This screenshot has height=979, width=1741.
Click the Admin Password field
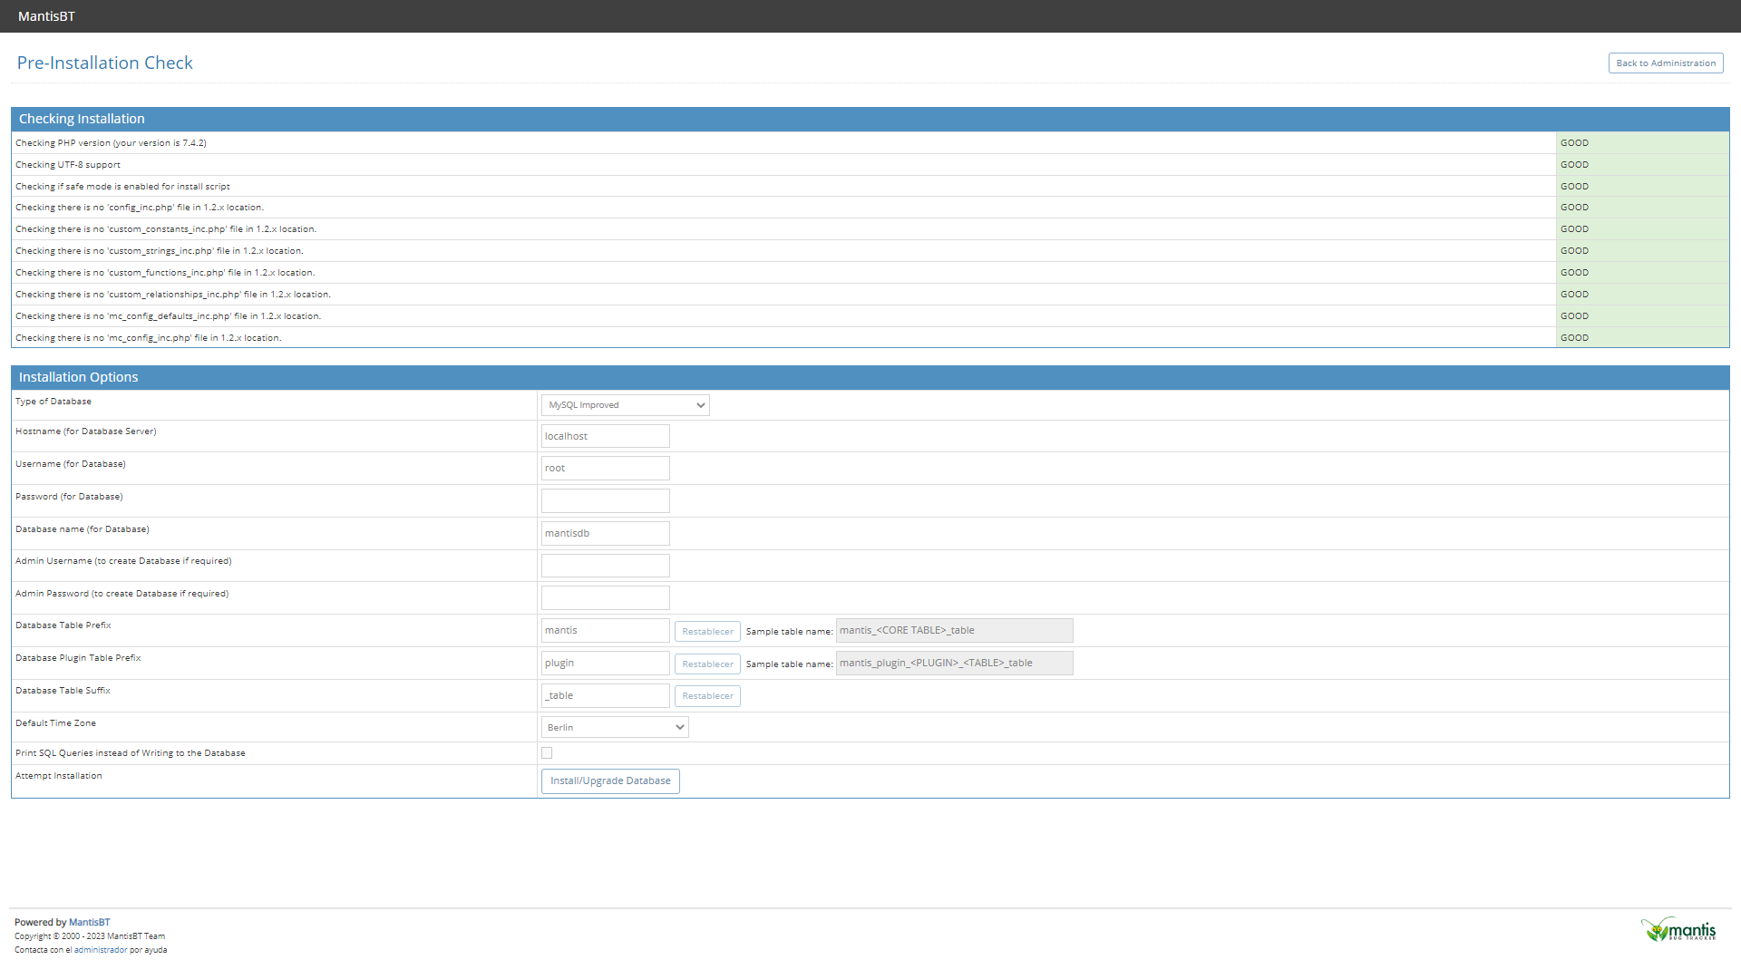[x=605, y=598]
